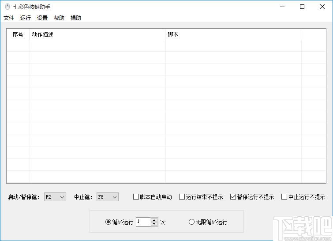Open the 文件 menu
Viewport: 333px width, 241px height.
click(x=9, y=18)
